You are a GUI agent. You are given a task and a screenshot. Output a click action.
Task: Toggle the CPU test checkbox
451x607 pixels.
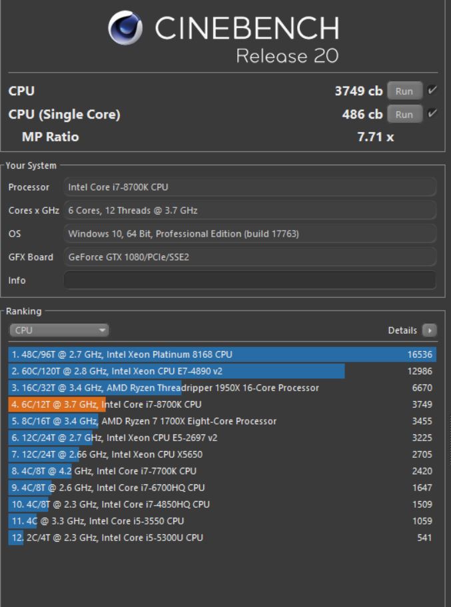pyautogui.click(x=432, y=91)
